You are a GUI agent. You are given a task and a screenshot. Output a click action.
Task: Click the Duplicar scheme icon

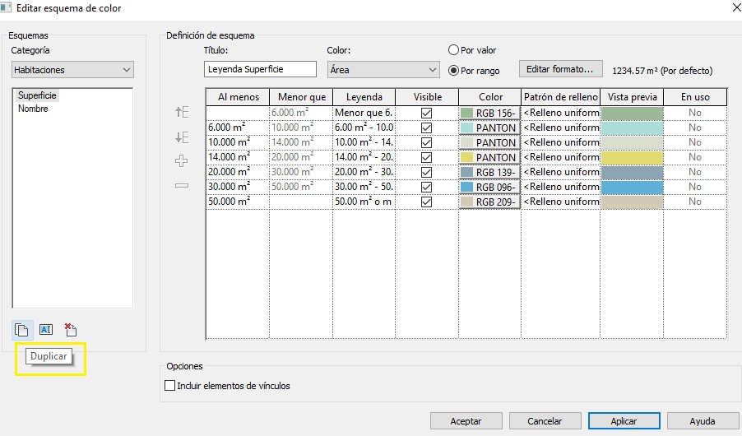[22, 330]
